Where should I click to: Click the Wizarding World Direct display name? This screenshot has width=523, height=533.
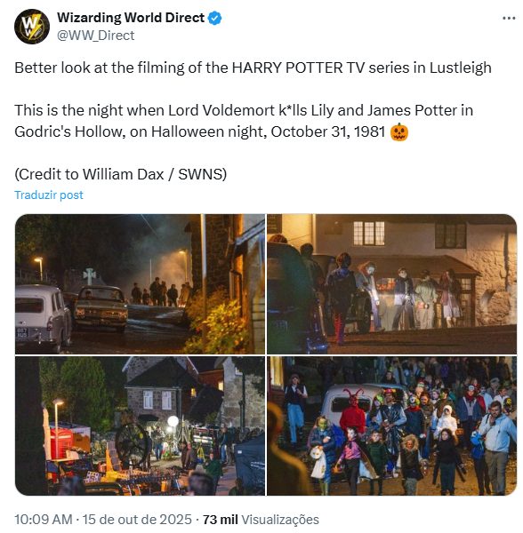[x=131, y=18]
